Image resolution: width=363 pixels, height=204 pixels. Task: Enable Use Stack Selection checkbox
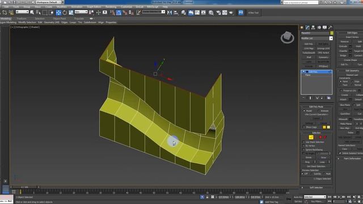coord(303,142)
